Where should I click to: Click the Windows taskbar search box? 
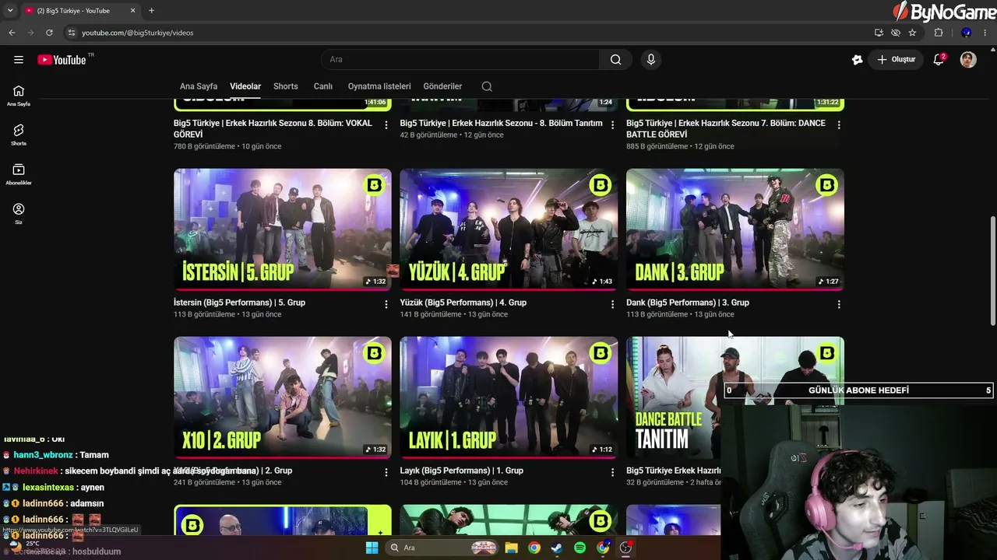coord(442,548)
